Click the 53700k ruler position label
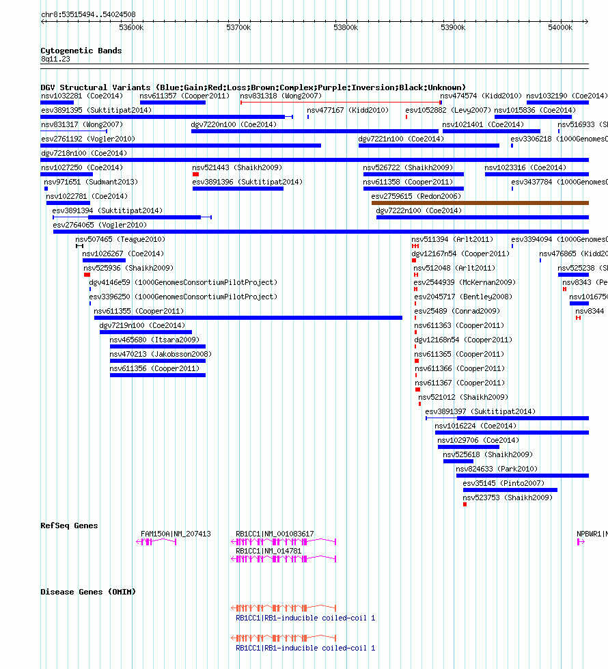This screenshot has width=608, height=669. pos(238,28)
